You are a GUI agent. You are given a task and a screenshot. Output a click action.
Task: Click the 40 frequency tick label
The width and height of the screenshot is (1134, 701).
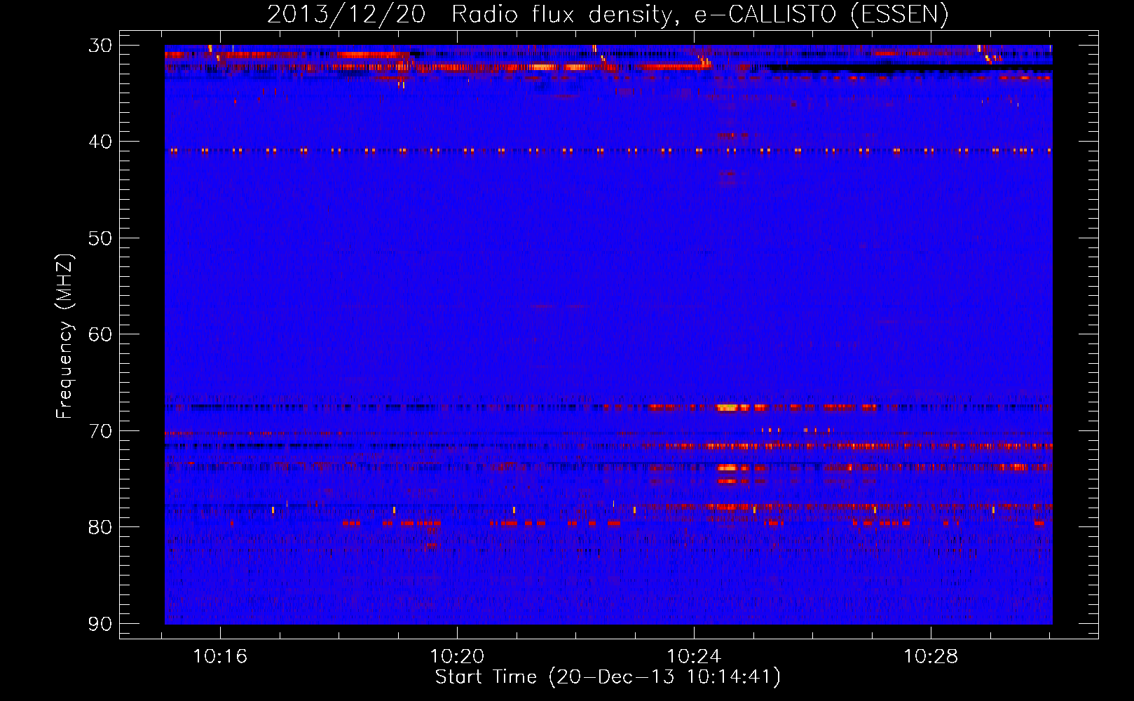tap(100, 142)
